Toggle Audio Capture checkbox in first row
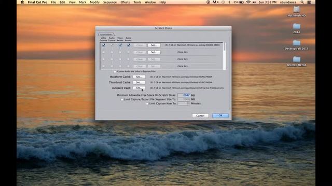The image size is (332, 186). [112, 45]
